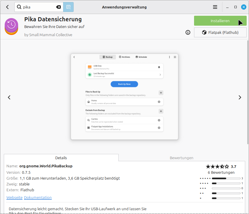Click the magnifier icon in search box

19,7
